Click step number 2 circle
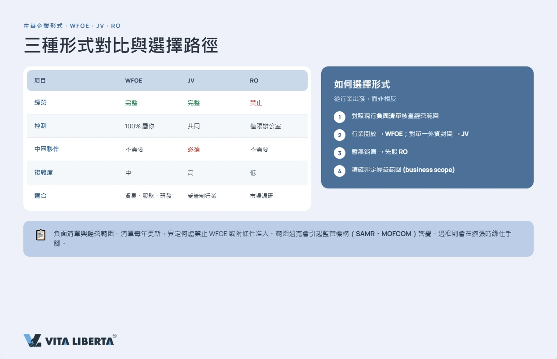Screen dimensions: 557x359 pos(340,135)
